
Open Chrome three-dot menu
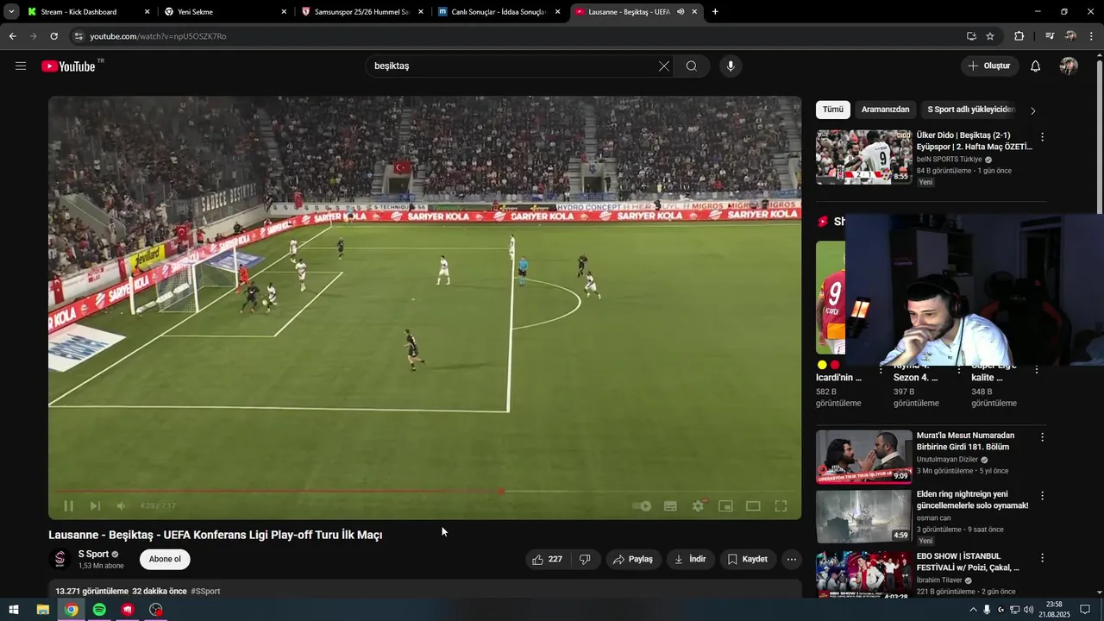[x=1091, y=36]
